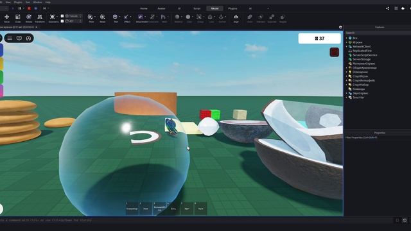Image resolution: width=411 pixels, height=231 pixels.
Task: Expand the SoundService node in Explorer
Action: tap(347, 93)
